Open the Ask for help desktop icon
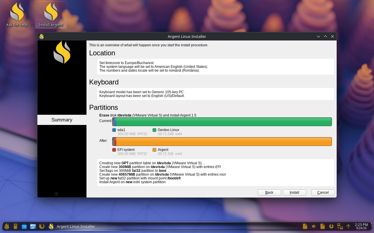The image size is (374, 233). pyautogui.click(x=17, y=15)
